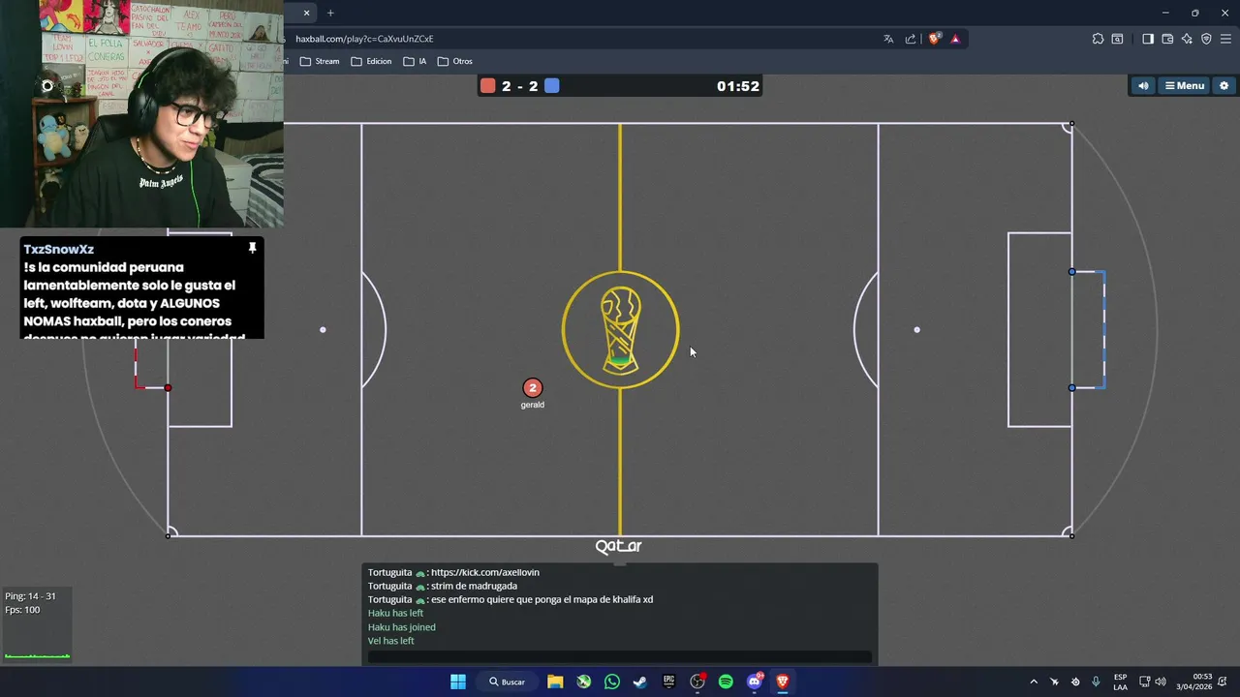Click the translate page icon in address bar
Viewport: 1240px width, 697px height.
[888, 39]
